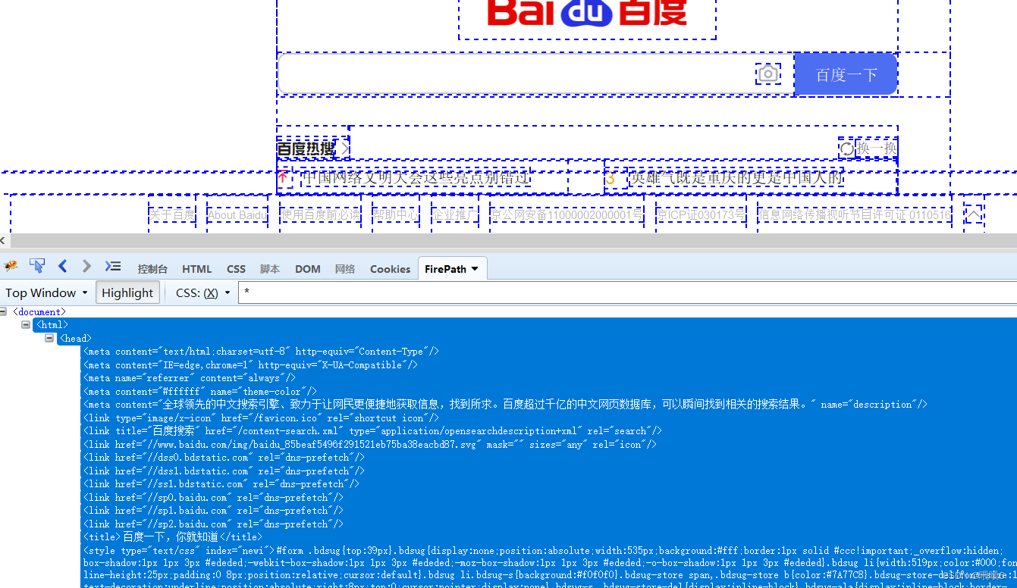Collapse the <html> tree node
This screenshot has width=1017, height=588.
pyautogui.click(x=26, y=325)
